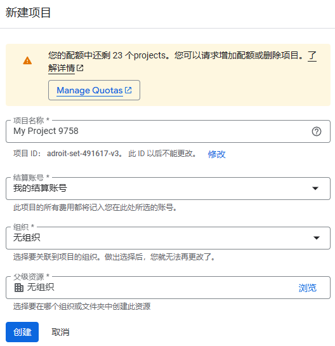Image resolution: width=335 pixels, height=346 pixels.
Task: Click the quota warning message text
Action: 176,55
